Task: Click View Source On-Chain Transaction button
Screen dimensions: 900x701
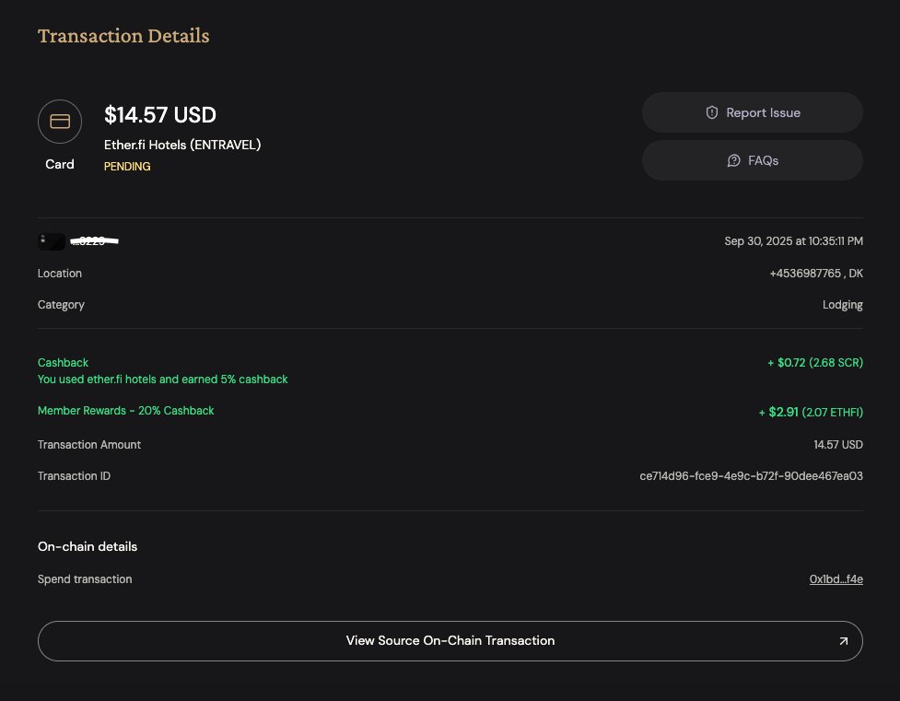Action: pos(450,641)
